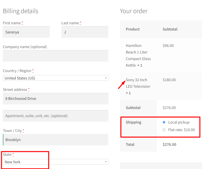Open the Country / Region dropdown
207x169 pixels.
click(x=55, y=78)
